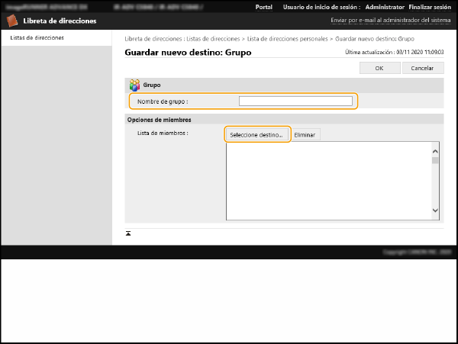Click the back-to-top arrow icon
Viewport: 458px width, 344px height.
coord(128,233)
